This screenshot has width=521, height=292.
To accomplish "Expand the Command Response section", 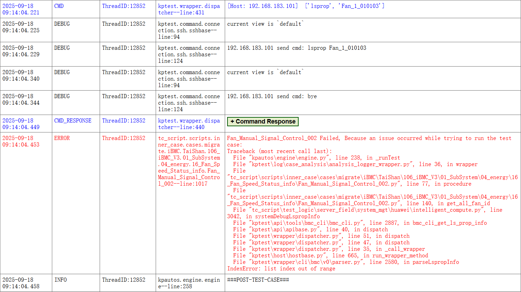I will coord(263,121).
